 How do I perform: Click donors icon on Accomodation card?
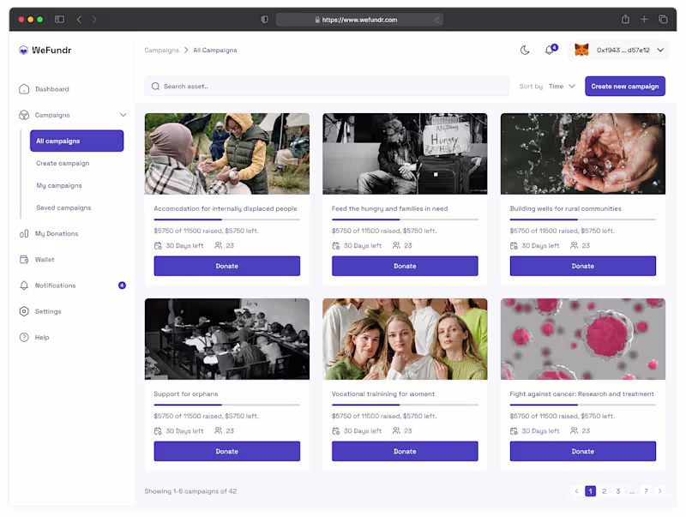218,246
